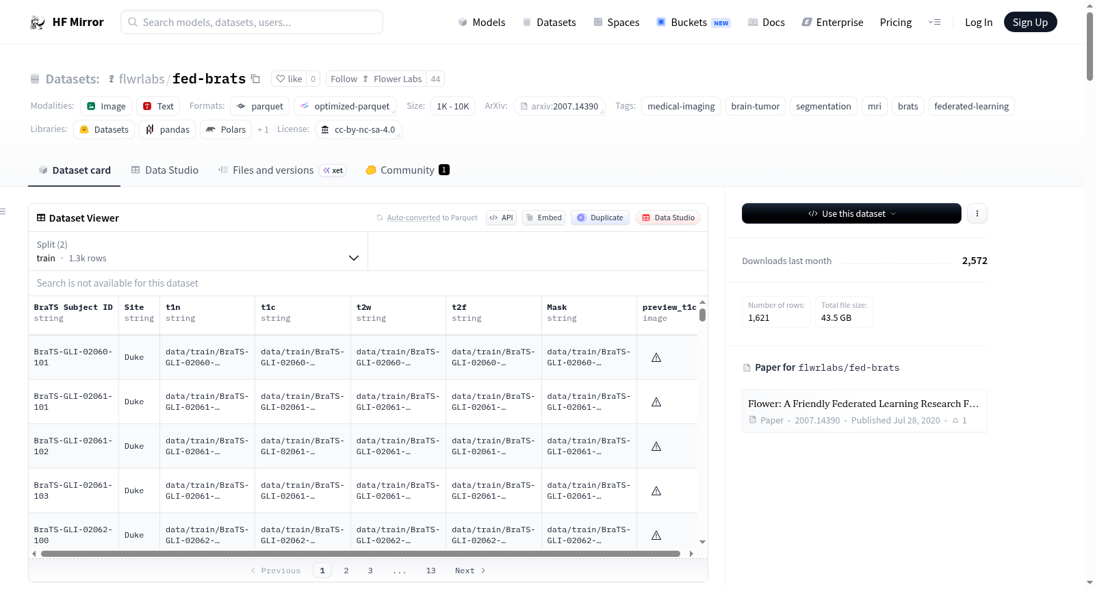Screen dimensions: 1095x589
Task: Click warning icon in BraTS-GLI-02061-103 row
Action: point(656,490)
